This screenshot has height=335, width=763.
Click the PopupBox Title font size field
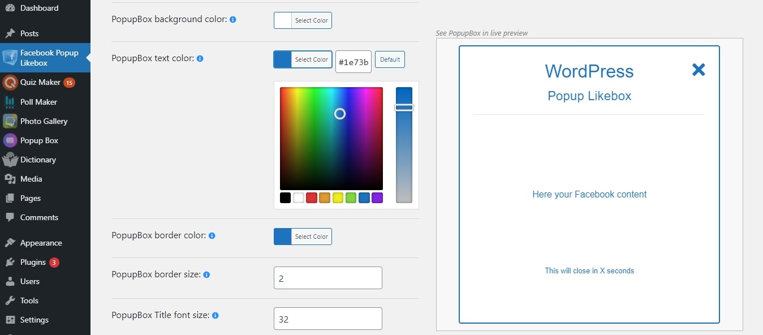pos(328,319)
